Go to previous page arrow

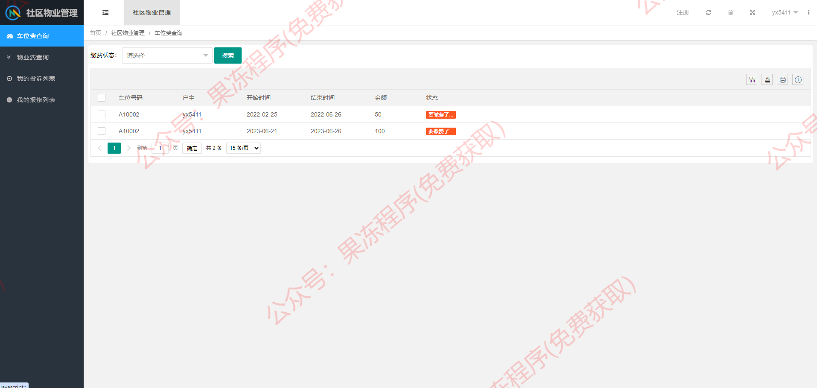[99, 148]
